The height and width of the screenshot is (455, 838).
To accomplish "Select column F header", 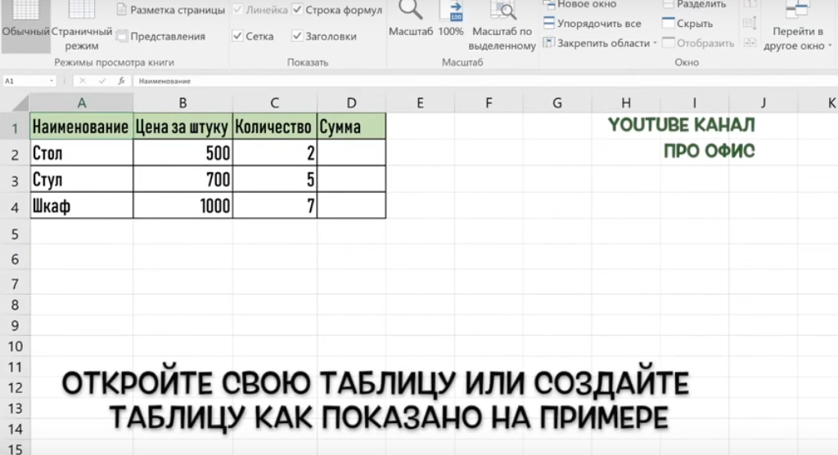I will coord(489,102).
